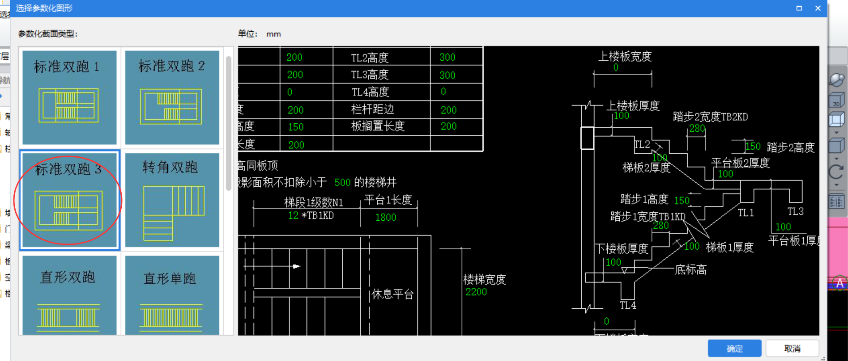The height and width of the screenshot is (361, 848).
Task: Open dropdown arrow below wireframe cube icon
Action: (x=836, y=132)
